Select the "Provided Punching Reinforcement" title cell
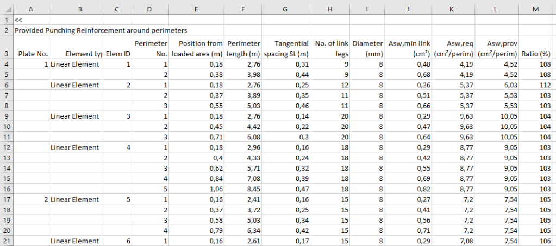Screen dimensions: 556x246 101,30
